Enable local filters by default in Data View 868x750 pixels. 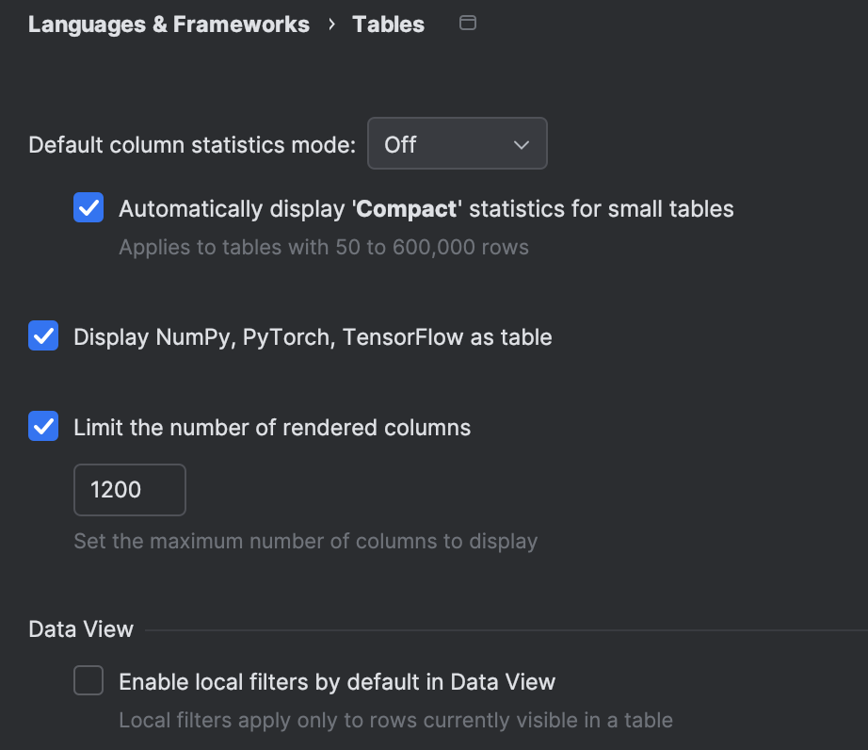(x=88, y=680)
